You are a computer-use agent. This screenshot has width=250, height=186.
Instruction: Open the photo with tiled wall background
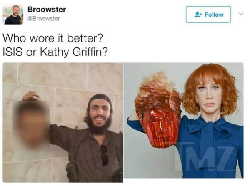pos(63,122)
